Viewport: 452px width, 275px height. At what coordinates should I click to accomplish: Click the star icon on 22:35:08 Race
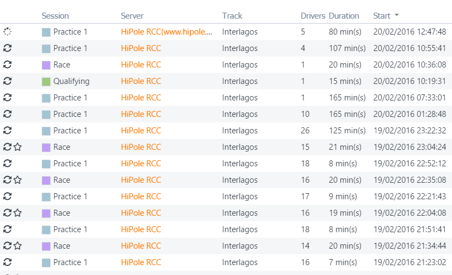pos(18,180)
